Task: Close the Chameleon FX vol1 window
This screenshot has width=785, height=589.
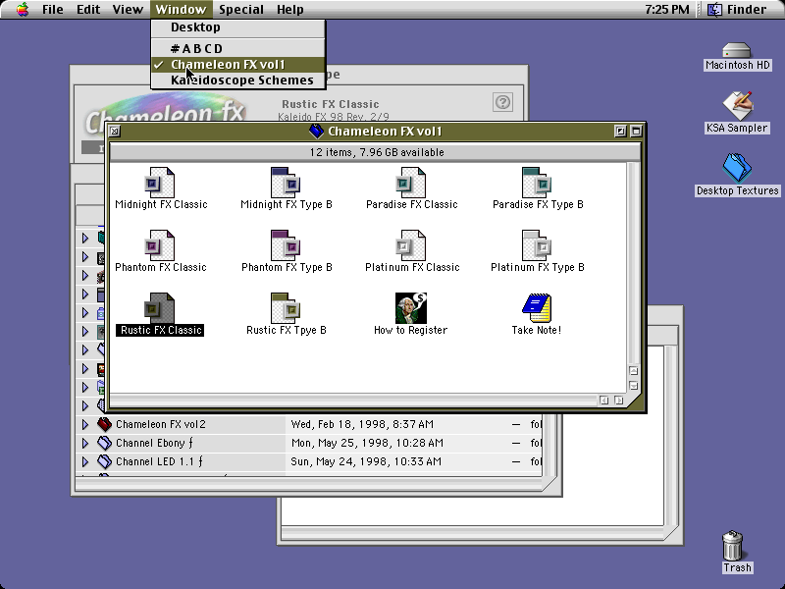Action: [115, 132]
